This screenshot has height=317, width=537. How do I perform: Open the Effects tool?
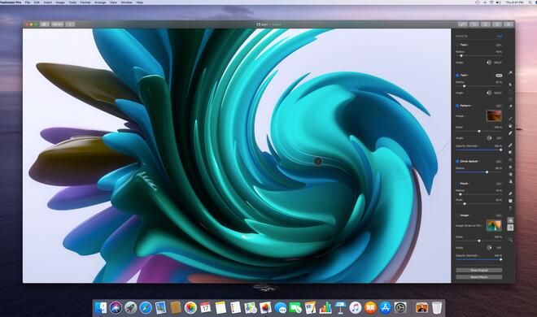(510, 228)
